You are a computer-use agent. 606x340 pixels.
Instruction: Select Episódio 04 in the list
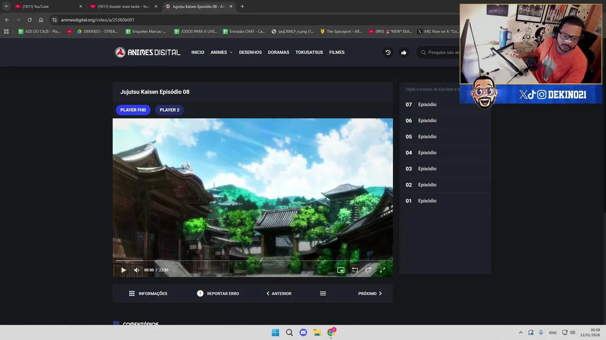click(445, 153)
